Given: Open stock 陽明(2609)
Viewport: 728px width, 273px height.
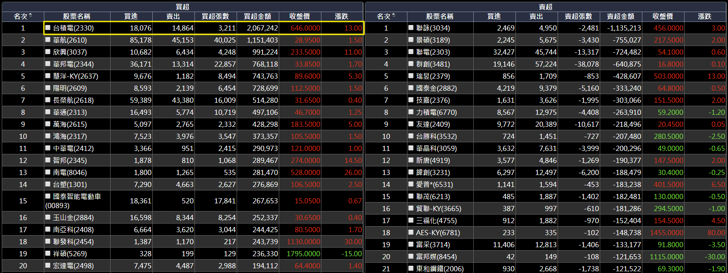Looking at the screenshot, I should [70, 88].
